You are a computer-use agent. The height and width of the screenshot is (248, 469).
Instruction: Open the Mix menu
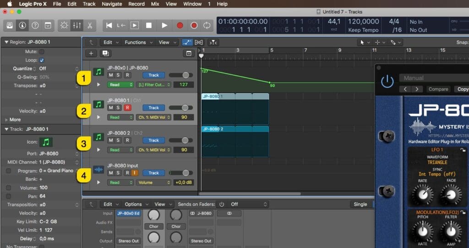(x=155, y=4)
